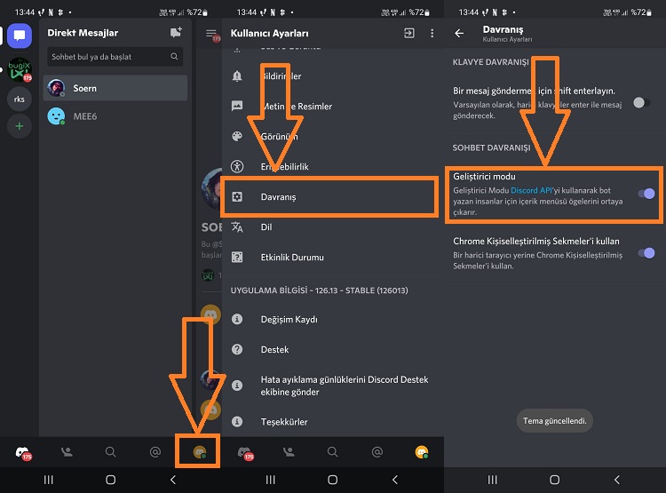Click the Erişebilirlik accessibility icon

click(x=237, y=167)
